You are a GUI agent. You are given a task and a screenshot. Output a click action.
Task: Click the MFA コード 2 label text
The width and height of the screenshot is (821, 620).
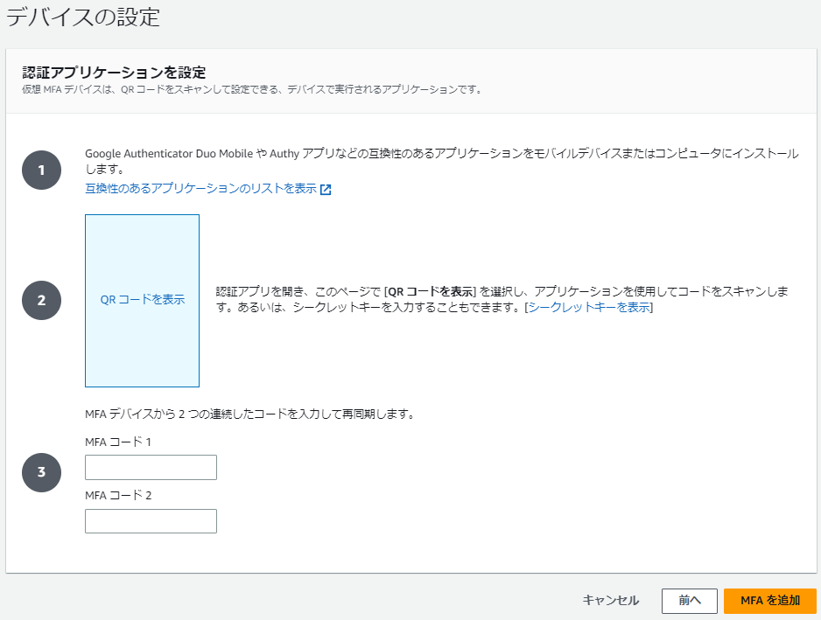[x=118, y=496]
